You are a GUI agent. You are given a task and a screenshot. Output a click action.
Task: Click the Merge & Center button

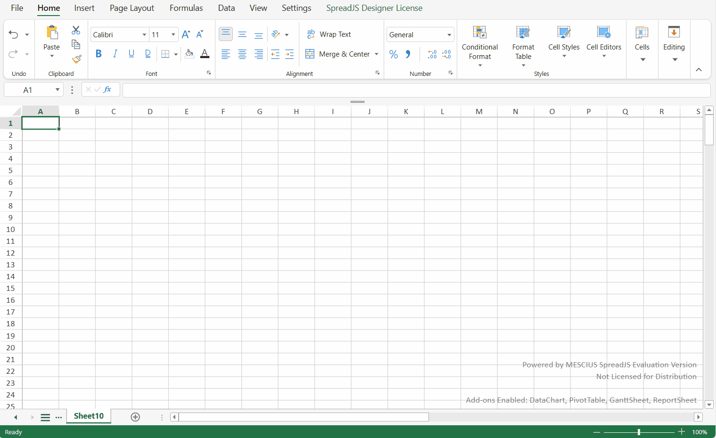coord(337,54)
